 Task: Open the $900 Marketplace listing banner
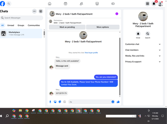[67, 21]
